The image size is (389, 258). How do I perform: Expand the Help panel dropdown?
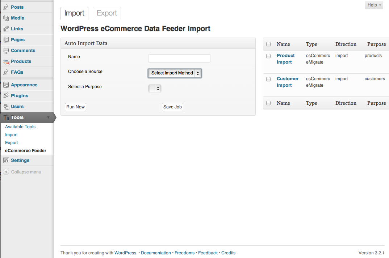374,5
